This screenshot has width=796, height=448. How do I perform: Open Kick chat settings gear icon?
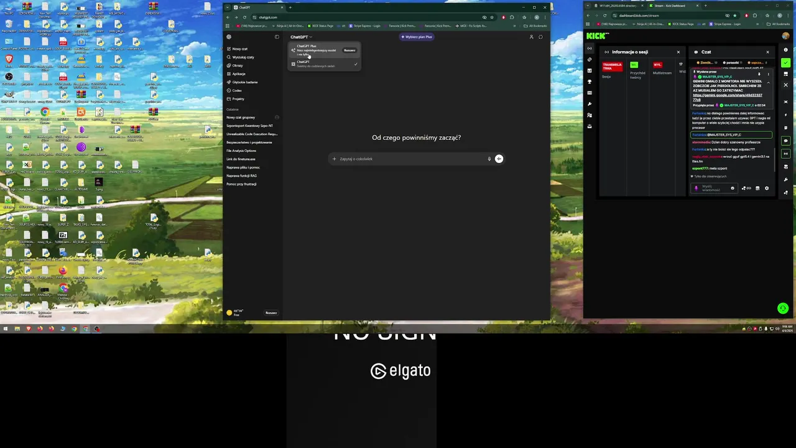766,188
